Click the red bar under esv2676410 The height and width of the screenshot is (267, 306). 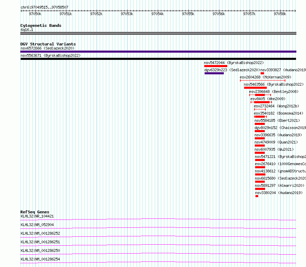point(260,167)
